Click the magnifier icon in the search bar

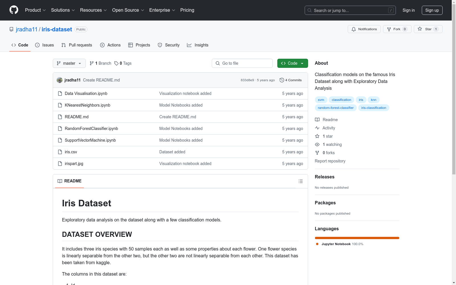pyautogui.click(x=310, y=10)
